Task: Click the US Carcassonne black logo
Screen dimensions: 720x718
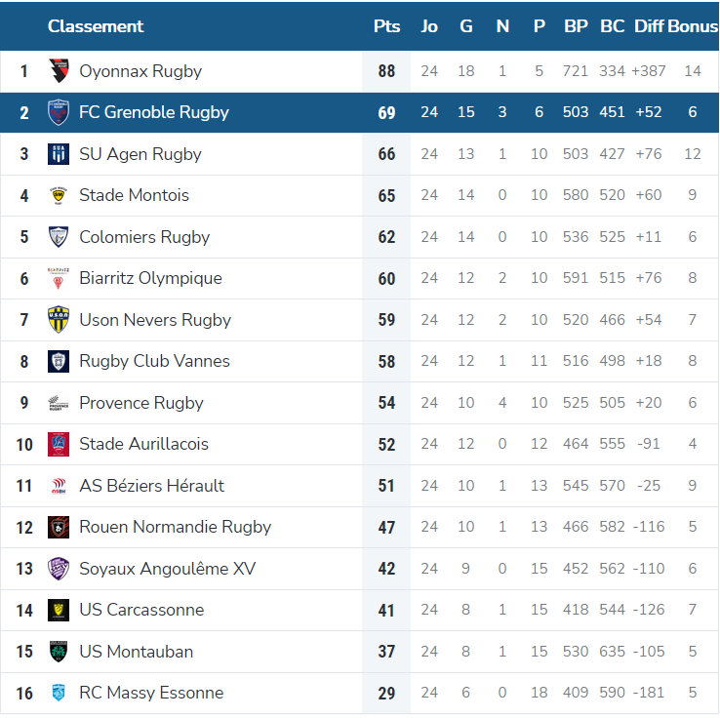Action: [x=59, y=610]
